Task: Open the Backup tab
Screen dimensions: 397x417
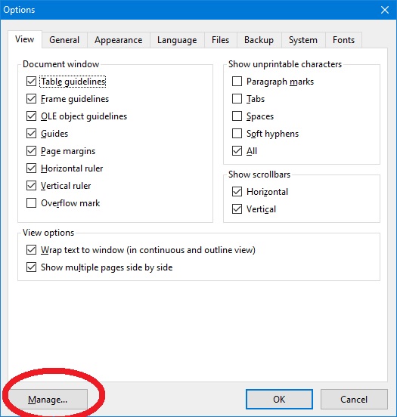Action: (259, 40)
